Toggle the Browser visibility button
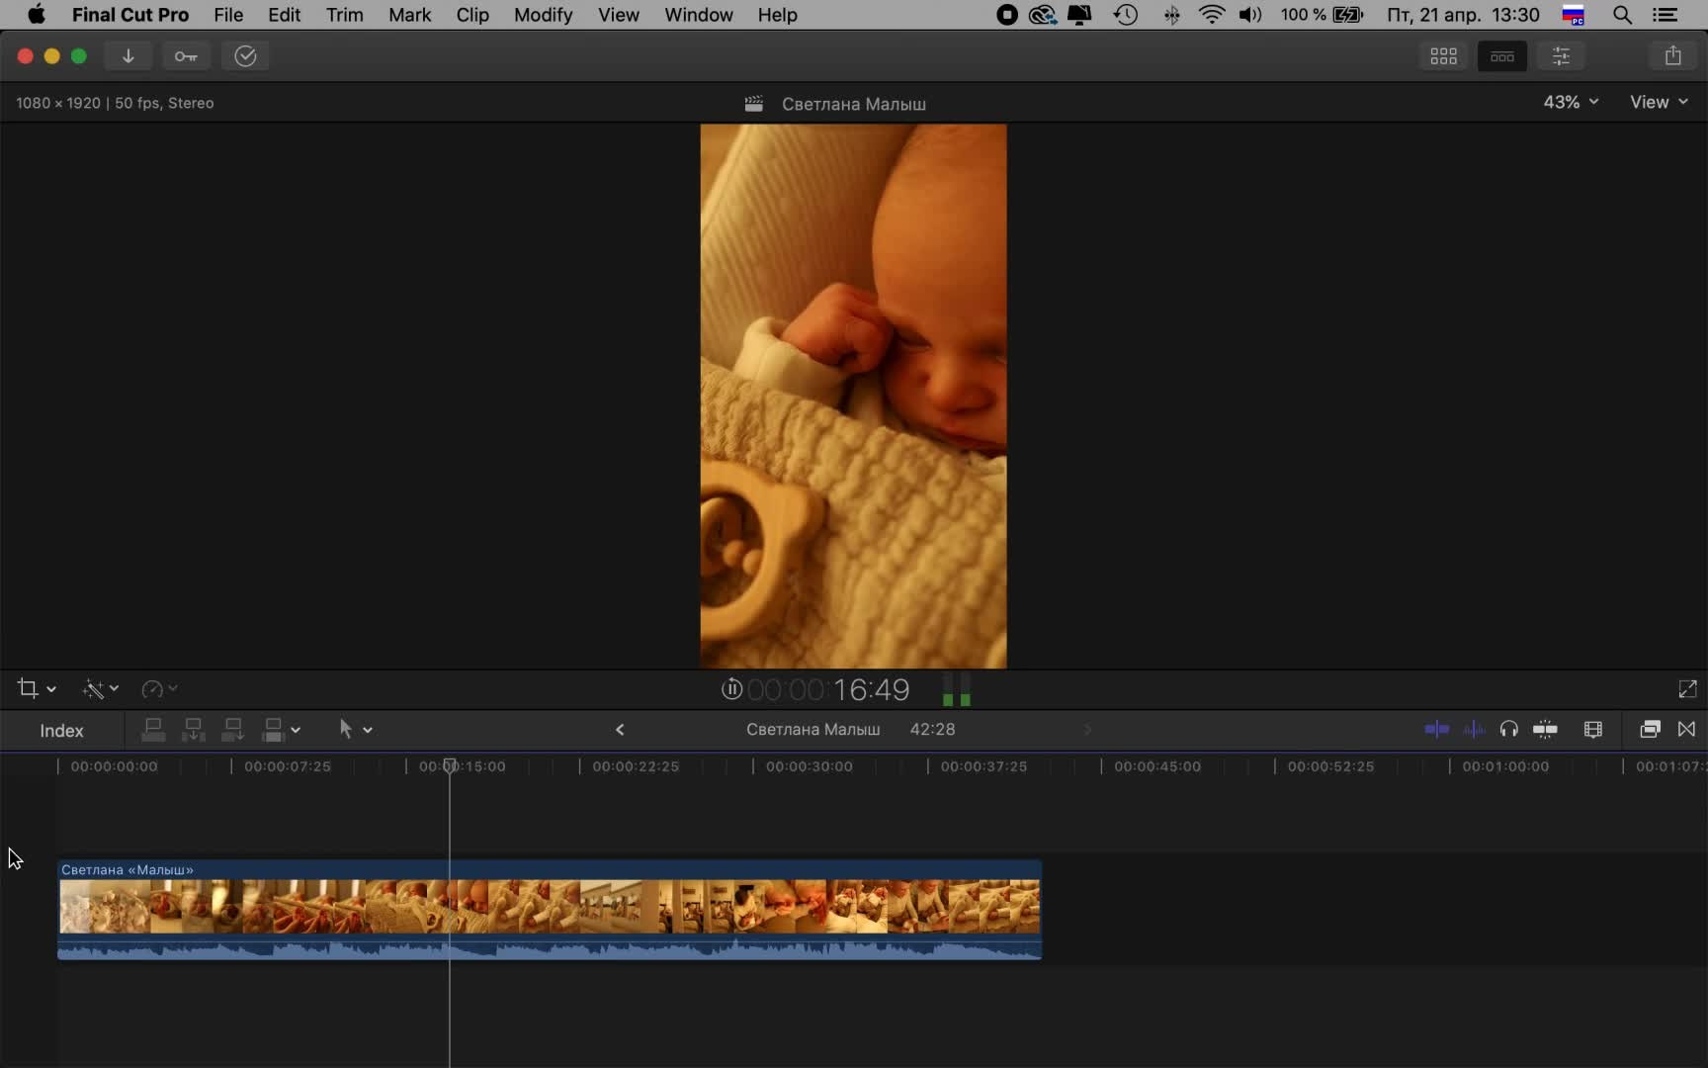 (x=1443, y=56)
